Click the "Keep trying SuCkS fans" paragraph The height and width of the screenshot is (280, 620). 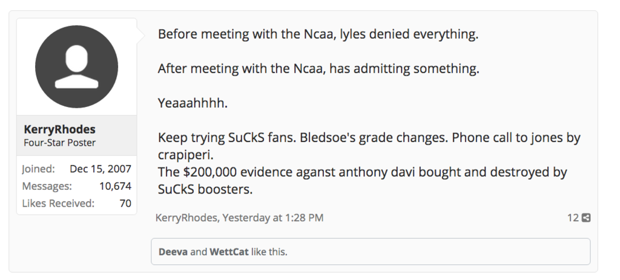pos(368,138)
